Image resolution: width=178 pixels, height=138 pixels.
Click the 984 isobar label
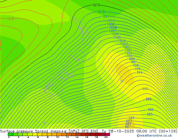tap(131, 118)
